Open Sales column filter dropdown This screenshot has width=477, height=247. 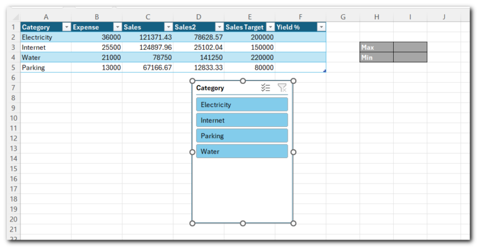point(168,27)
